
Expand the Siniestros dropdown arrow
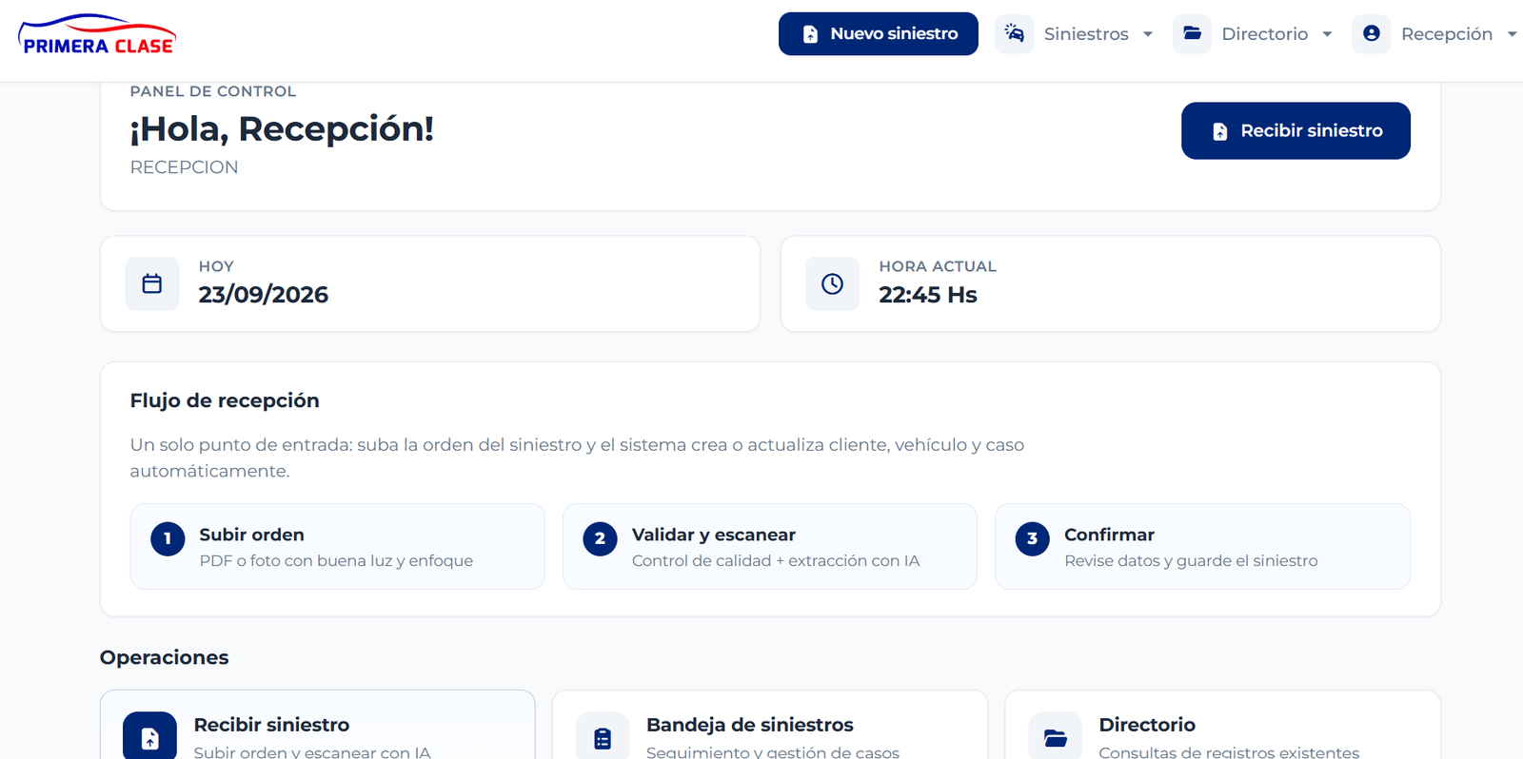[x=1148, y=34]
